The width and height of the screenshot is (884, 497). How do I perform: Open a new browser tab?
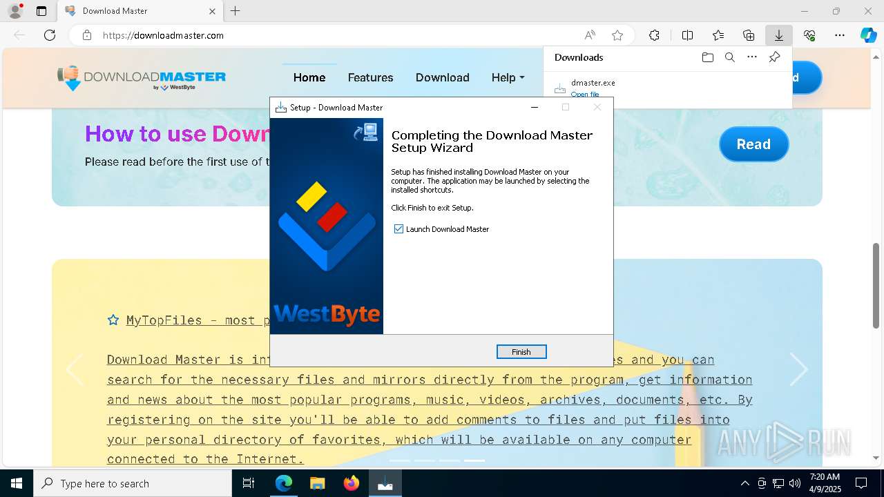pyautogui.click(x=236, y=11)
